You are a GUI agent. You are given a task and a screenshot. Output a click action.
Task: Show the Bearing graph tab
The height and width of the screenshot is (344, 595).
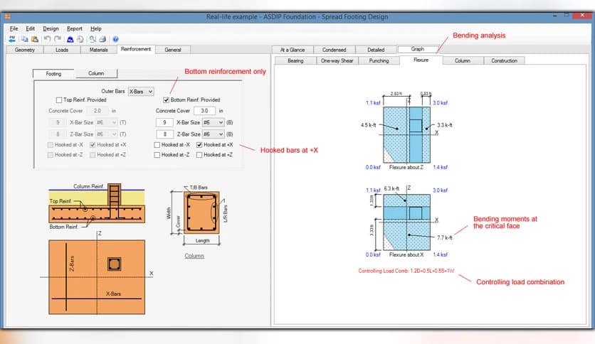pos(295,60)
